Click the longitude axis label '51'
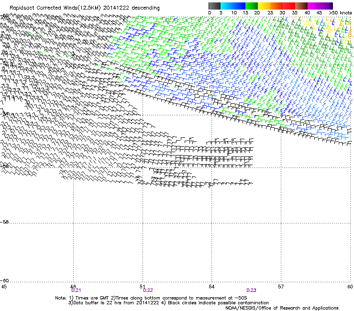The image size is (354, 311). (142, 287)
